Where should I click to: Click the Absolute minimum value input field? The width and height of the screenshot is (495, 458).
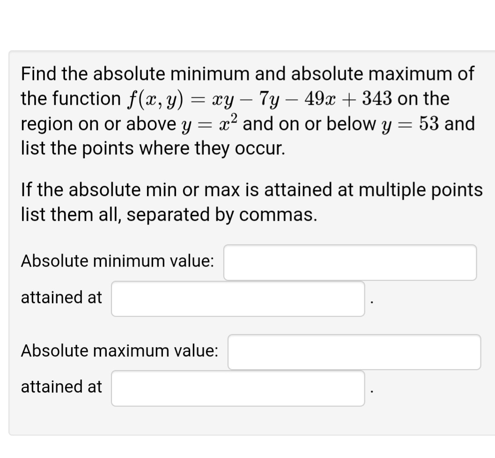[350, 262]
